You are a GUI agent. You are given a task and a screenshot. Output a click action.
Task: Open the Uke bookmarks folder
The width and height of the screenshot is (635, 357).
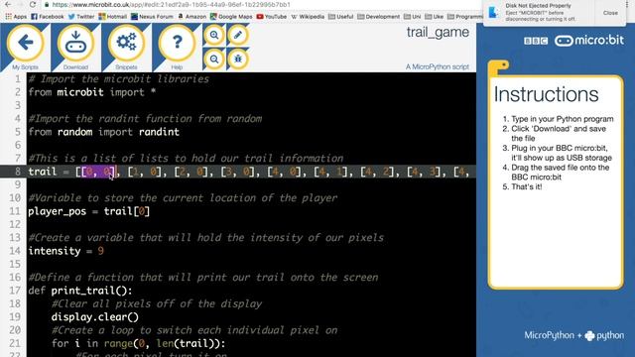pos(435,17)
